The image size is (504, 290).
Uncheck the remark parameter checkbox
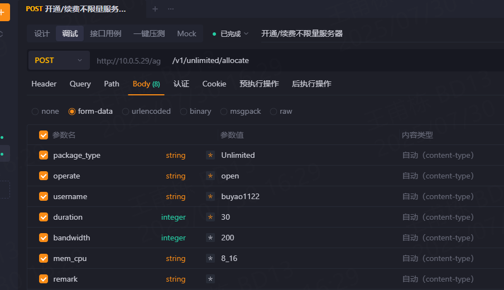pos(44,279)
